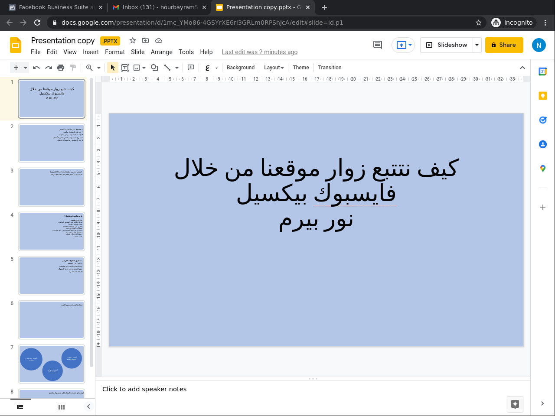Click the yellow Share button

point(504,45)
